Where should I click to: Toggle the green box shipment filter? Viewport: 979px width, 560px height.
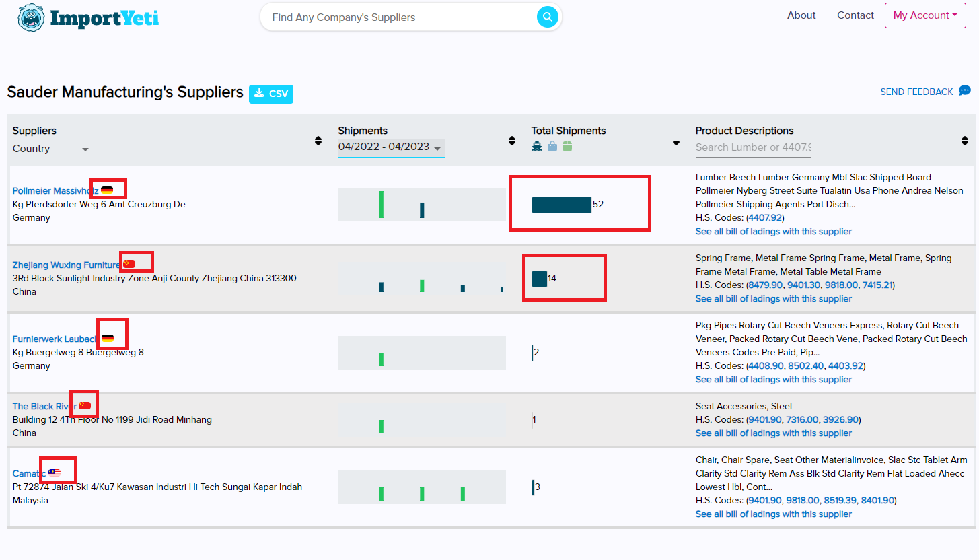[x=567, y=146]
